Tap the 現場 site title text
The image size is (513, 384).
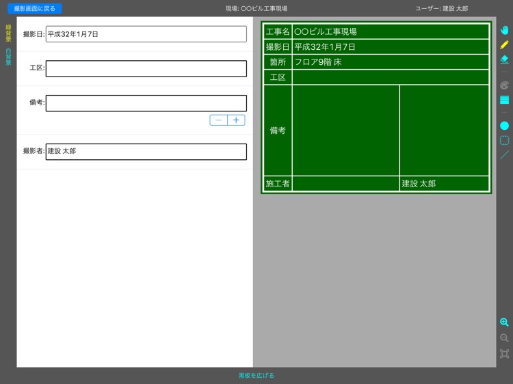click(256, 8)
